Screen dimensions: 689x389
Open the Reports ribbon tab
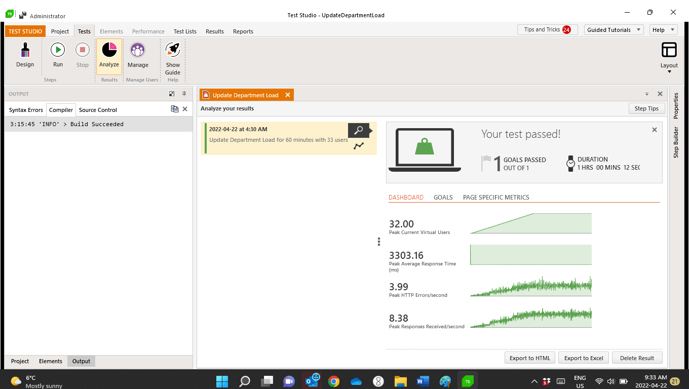coord(243,31)
